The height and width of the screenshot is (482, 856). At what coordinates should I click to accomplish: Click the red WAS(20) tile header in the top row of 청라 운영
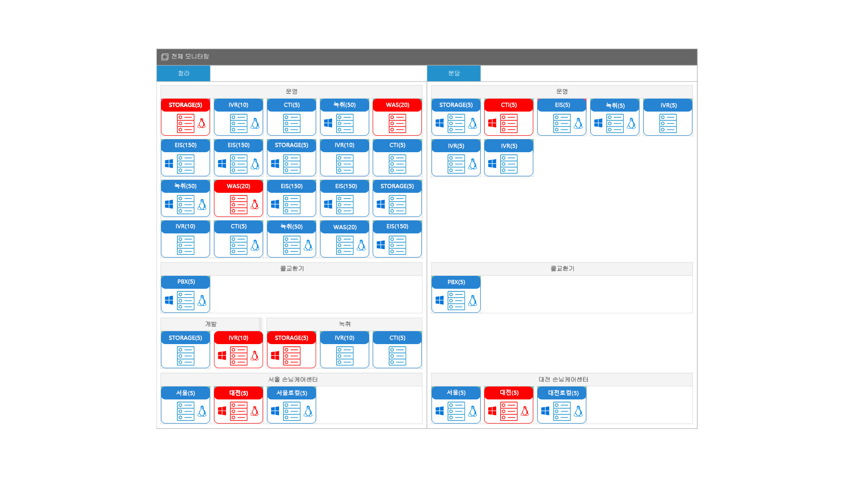pos(397,105)
